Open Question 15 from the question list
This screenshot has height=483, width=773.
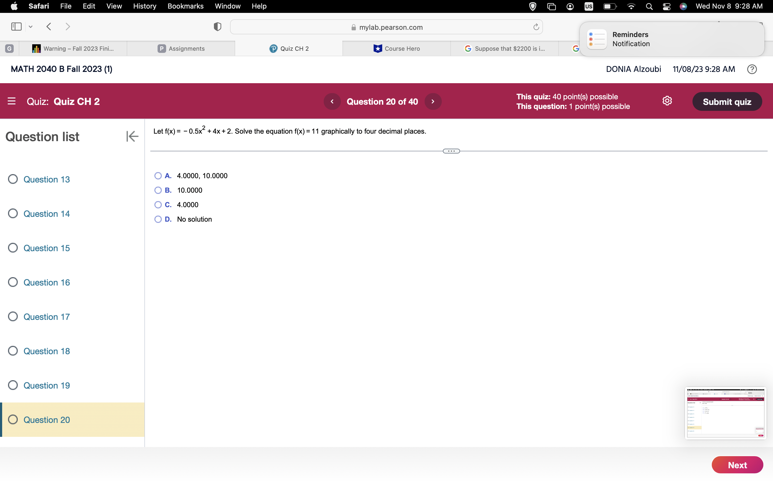click(x=47, y=248)
